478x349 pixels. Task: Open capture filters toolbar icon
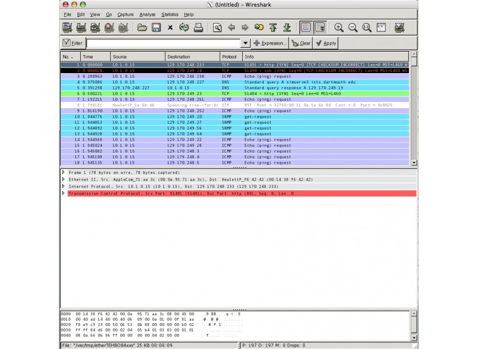point(399,28)
